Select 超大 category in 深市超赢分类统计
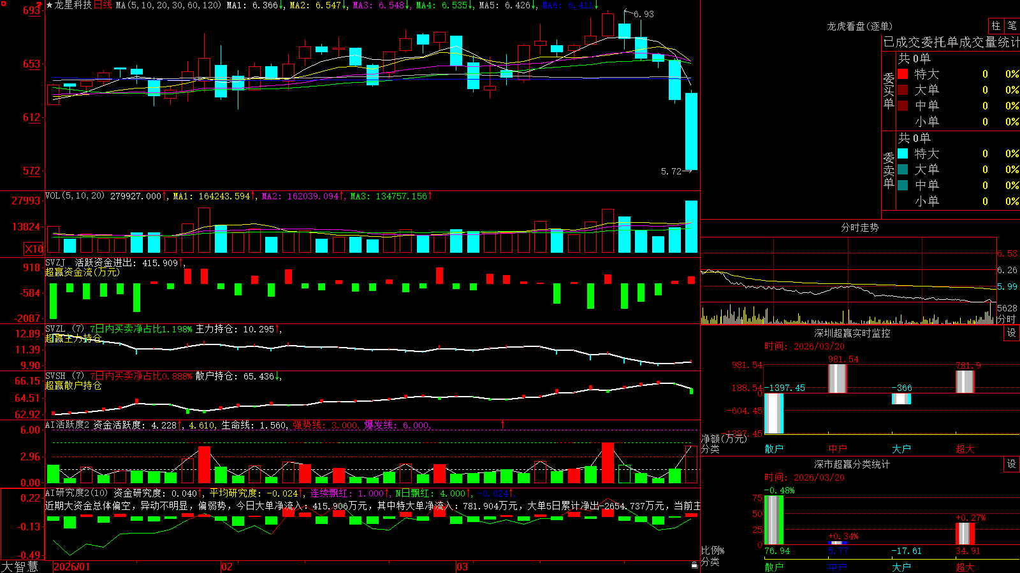This screenshot has height=573, width=1020. [x=965, y=567]
